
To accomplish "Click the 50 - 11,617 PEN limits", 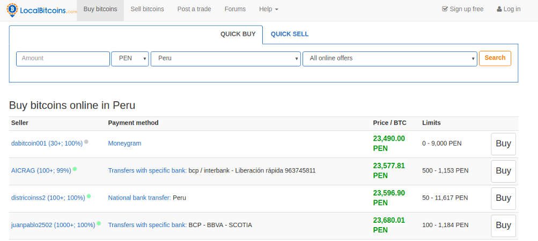I will point(445,198).
